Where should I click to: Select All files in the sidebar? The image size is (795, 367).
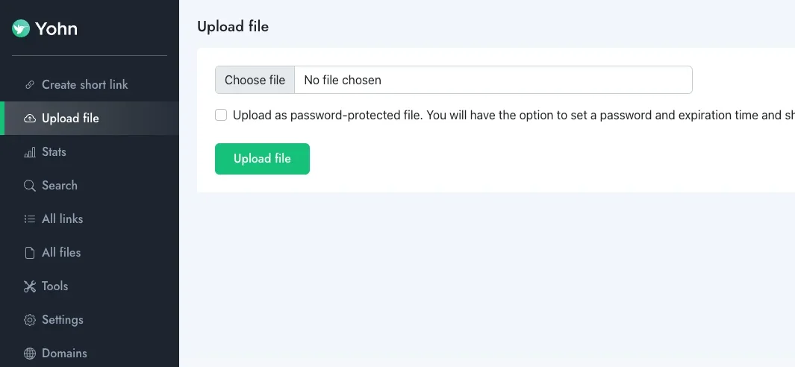(61, 253)
